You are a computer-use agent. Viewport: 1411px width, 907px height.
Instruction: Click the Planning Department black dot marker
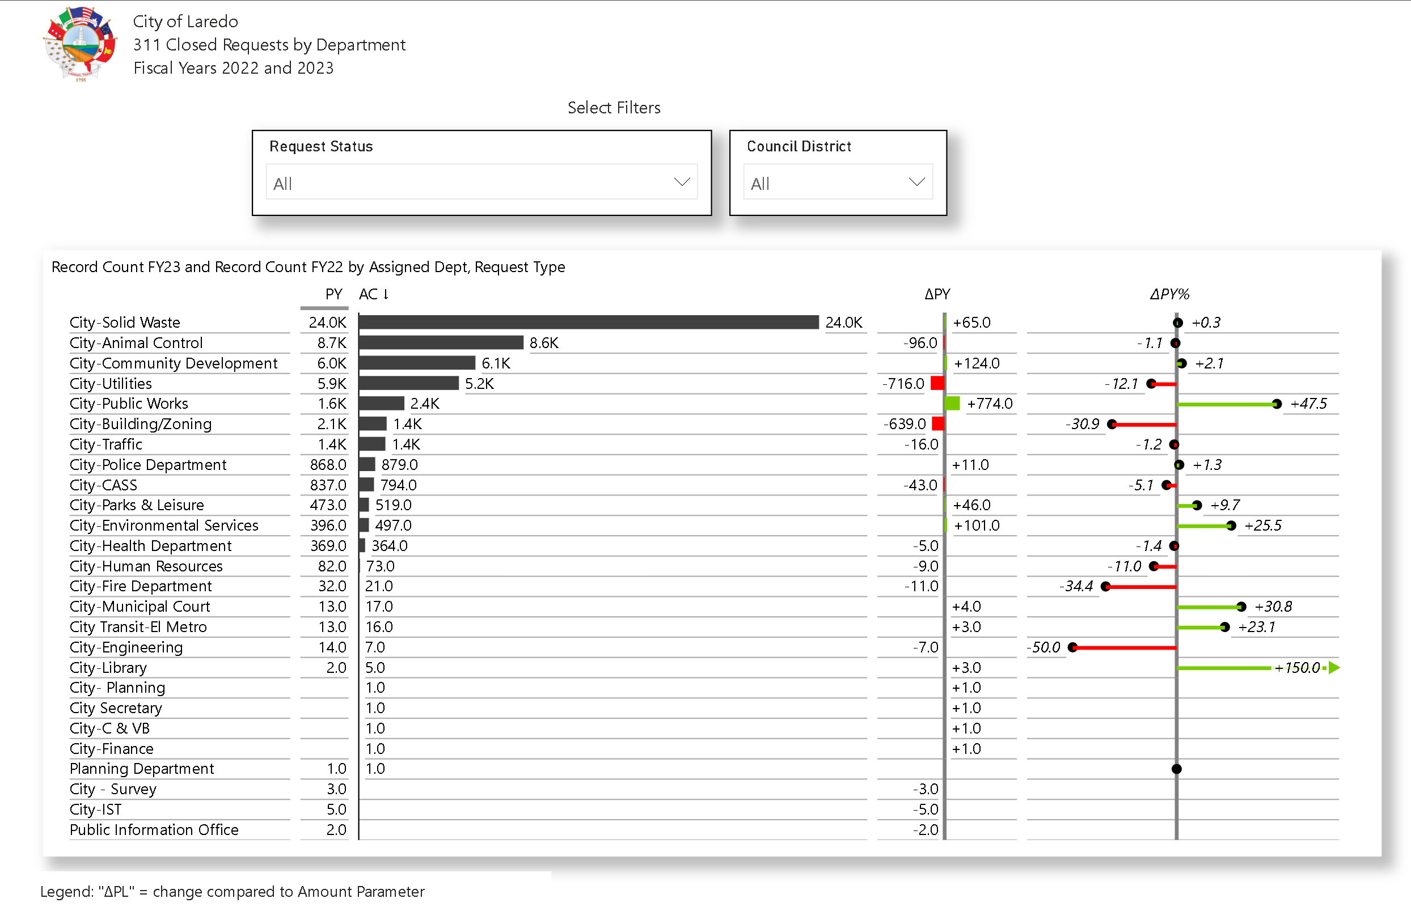point(1177,769)
